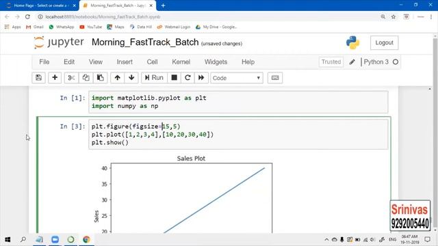Open the Gmail bookmark
The width and height of the screenshot is (438, 246).
pos(35,27)
